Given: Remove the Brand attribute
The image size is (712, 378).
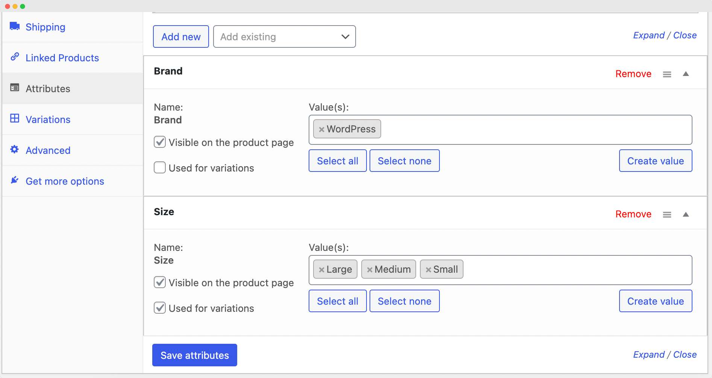Looking at the screenshot, I should pyautogui.click(x=633, y=74).
